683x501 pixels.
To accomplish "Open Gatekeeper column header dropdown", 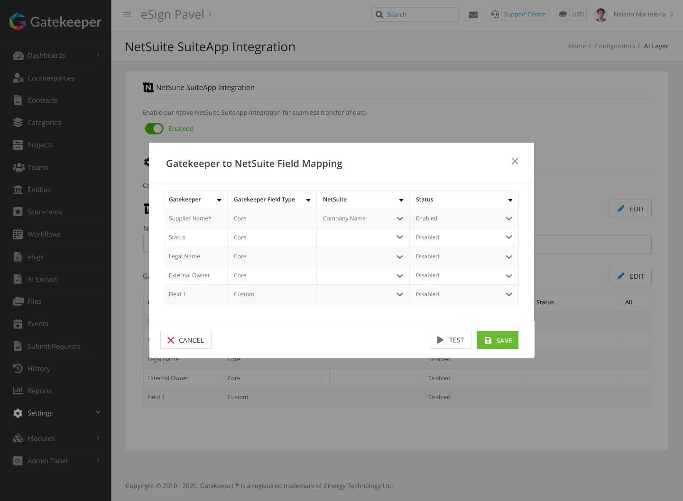I will [x=219, y=200].
